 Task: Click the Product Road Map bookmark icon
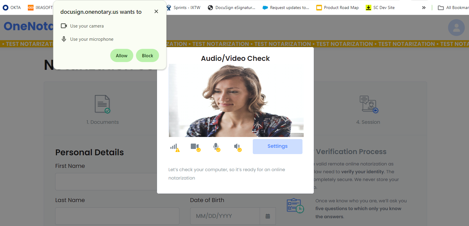coord(319,7)
